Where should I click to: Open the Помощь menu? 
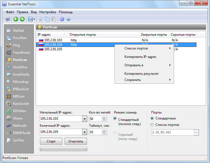66,12
